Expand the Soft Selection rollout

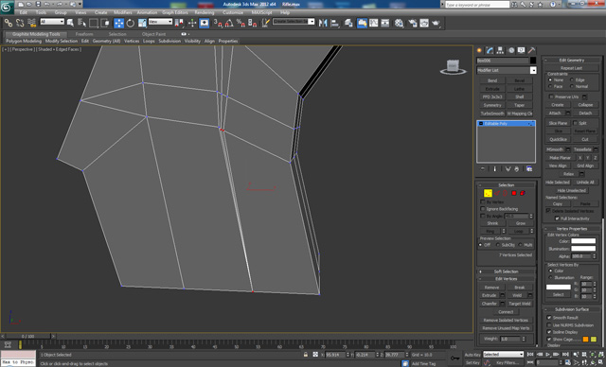coord(506,271)
